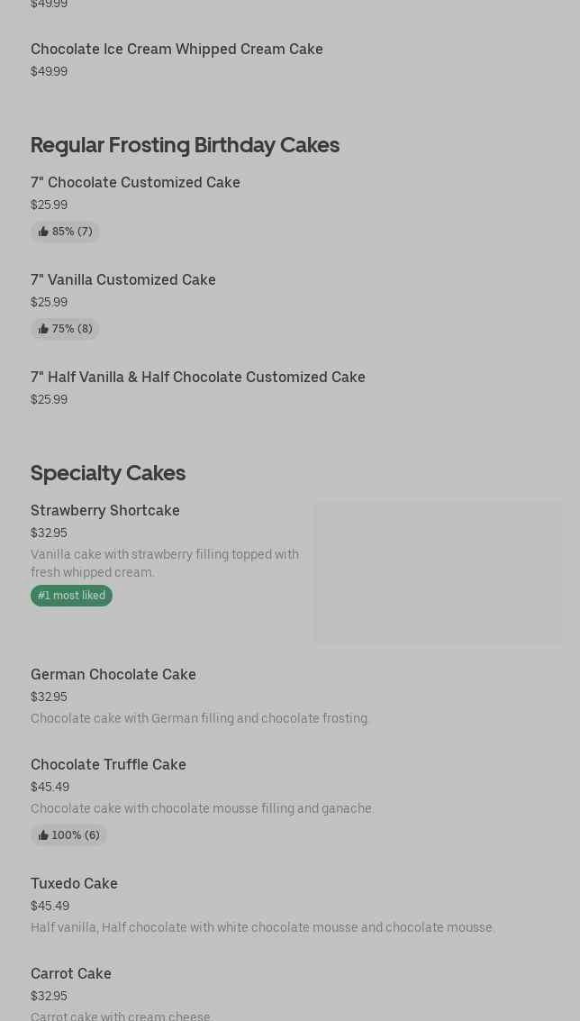
Task: Choose the 7" Vanilla Customized Cake
Action: [123, 280]
